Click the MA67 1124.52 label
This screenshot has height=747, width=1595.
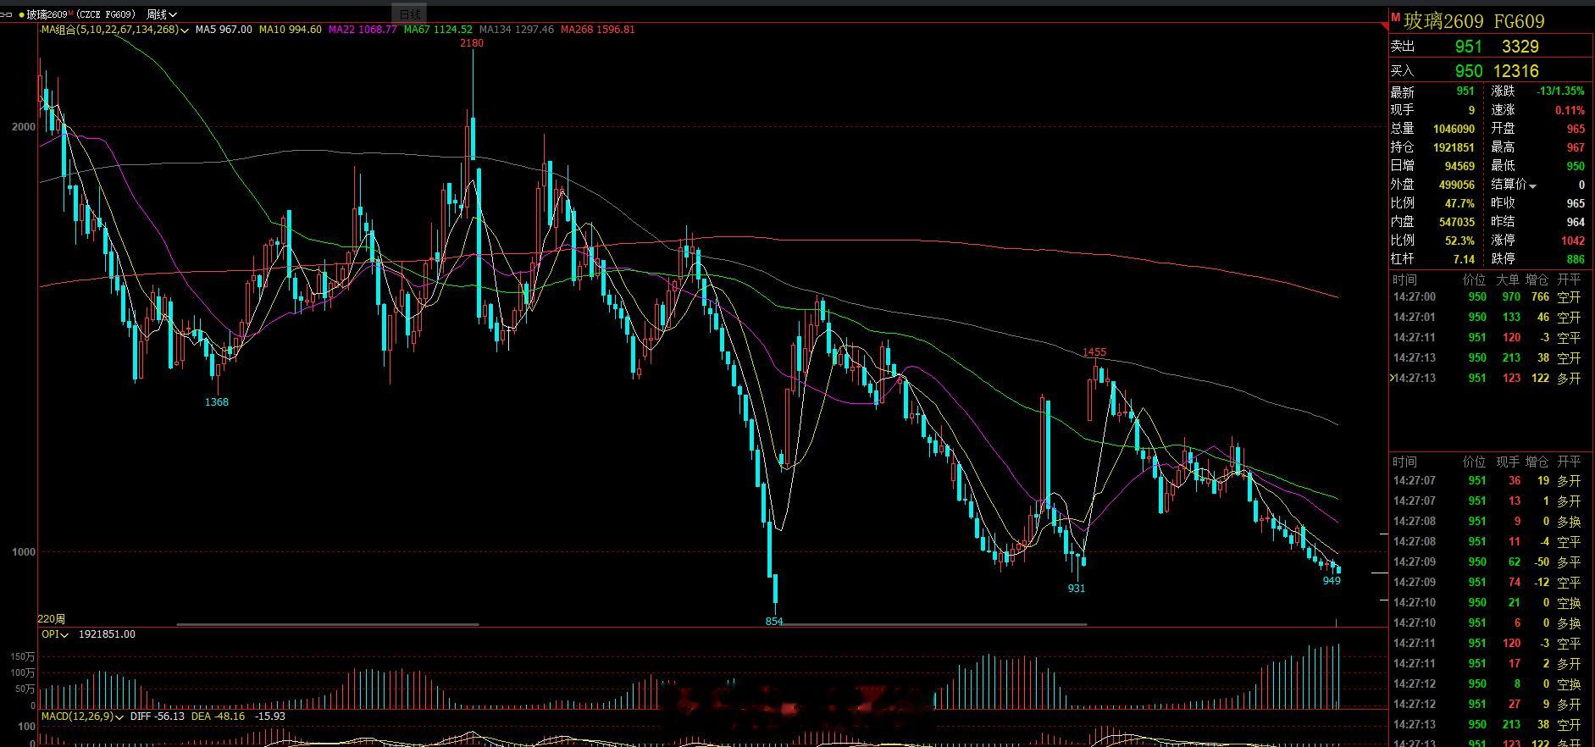tap(438, 30)
